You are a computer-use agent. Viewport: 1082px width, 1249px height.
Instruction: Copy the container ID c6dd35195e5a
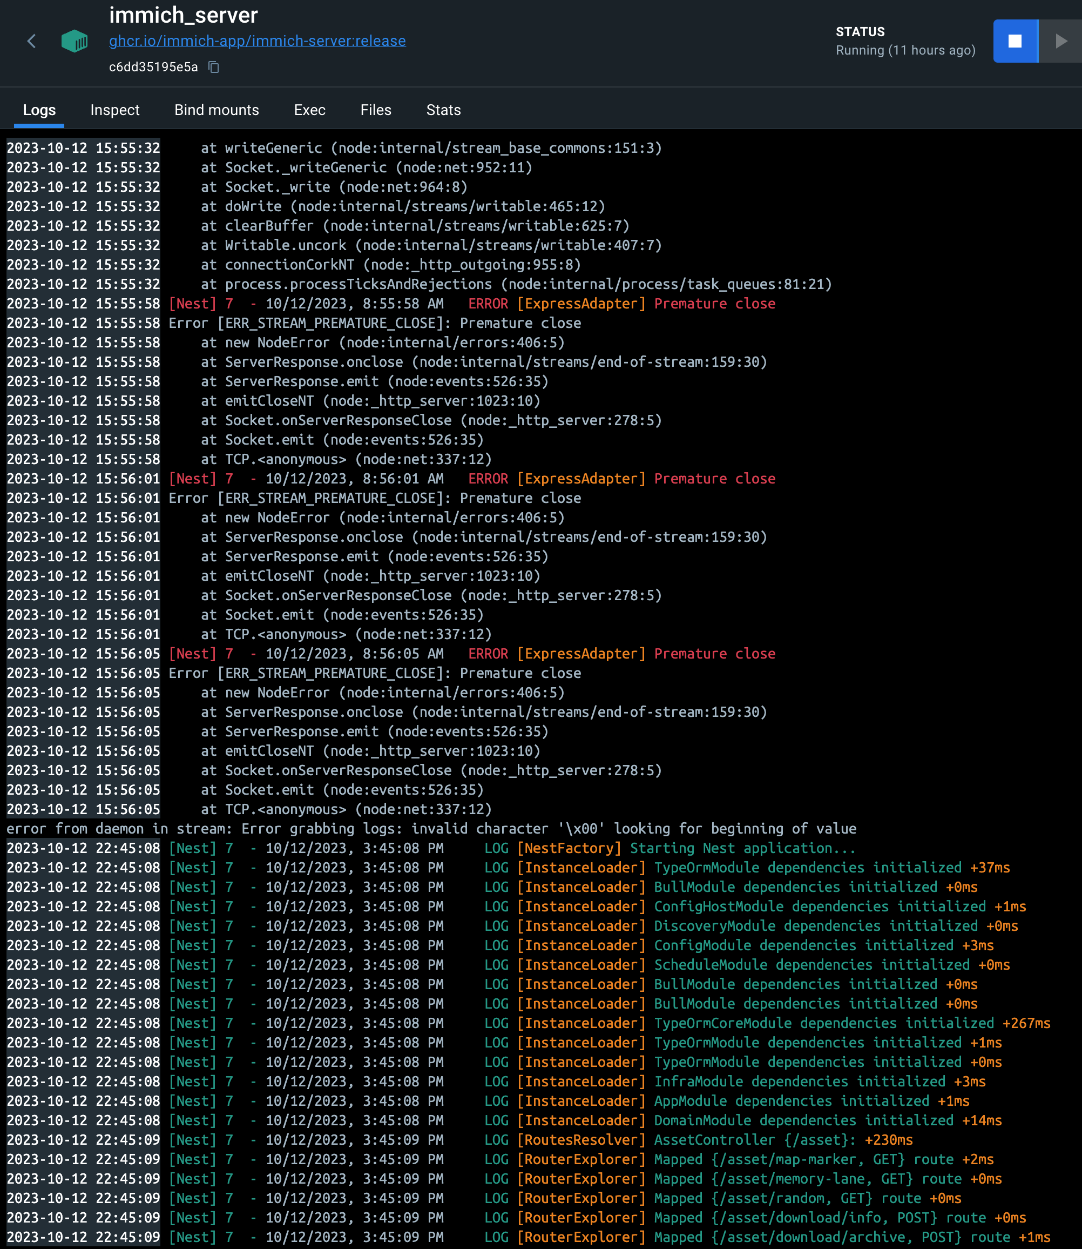click(214, 67)
